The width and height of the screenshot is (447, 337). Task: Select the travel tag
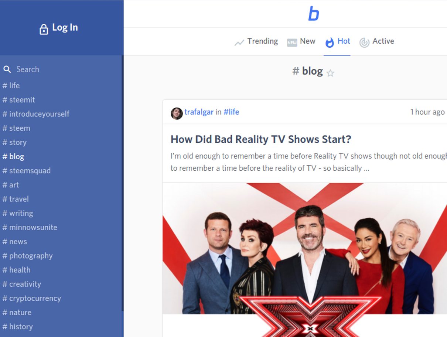[x=16, y=199]
